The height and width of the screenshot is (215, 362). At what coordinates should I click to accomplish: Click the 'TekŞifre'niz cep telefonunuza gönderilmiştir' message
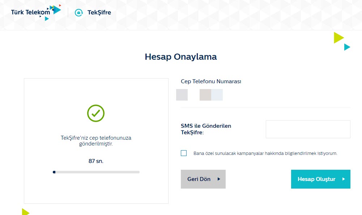[96, 141]
